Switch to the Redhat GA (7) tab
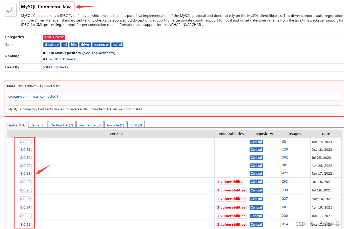Viewport: 344px width, 229px height. (x=62, y=125)
